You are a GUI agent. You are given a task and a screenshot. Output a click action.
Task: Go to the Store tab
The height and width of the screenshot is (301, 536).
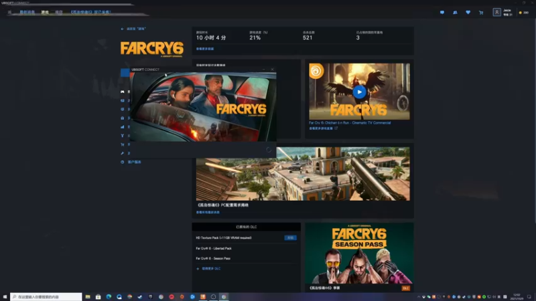[x=59, y=12]
